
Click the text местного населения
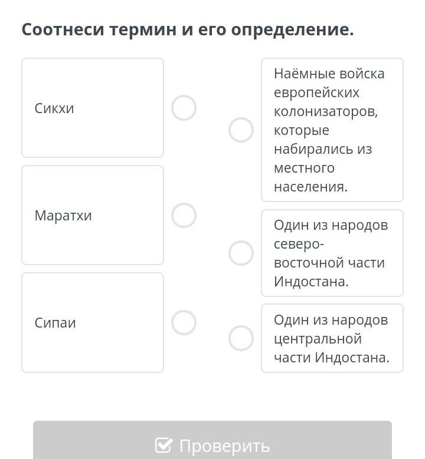click(311, 177)
